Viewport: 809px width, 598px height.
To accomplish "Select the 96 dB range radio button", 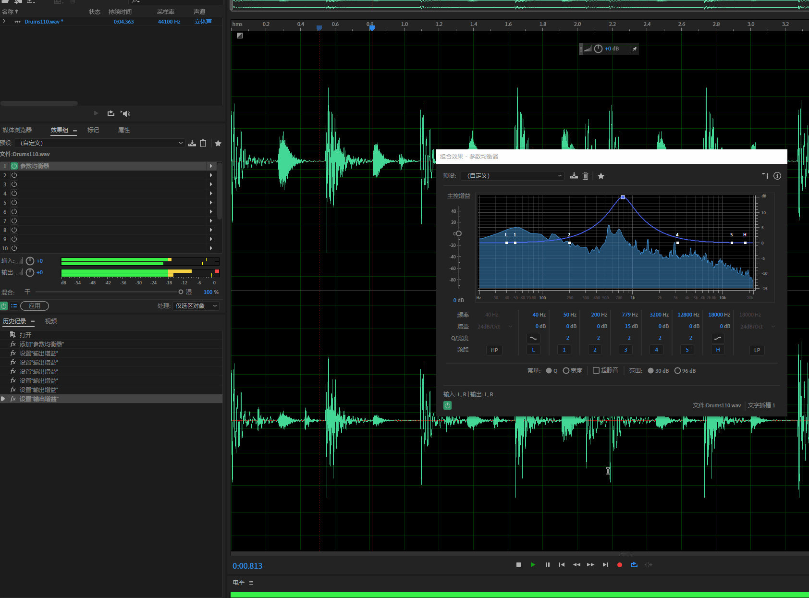I will click(x=677, y=370).
